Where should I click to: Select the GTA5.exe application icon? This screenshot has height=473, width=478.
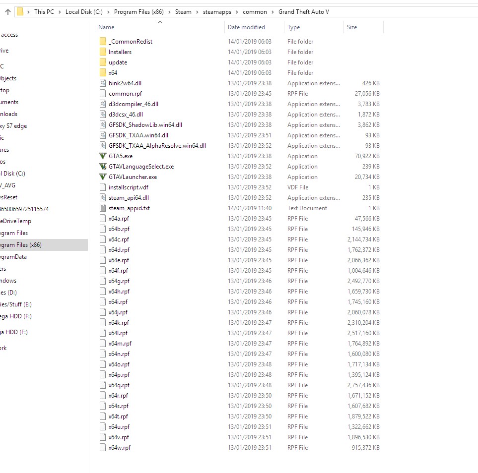pyautogui.click(x=103, y=156)
